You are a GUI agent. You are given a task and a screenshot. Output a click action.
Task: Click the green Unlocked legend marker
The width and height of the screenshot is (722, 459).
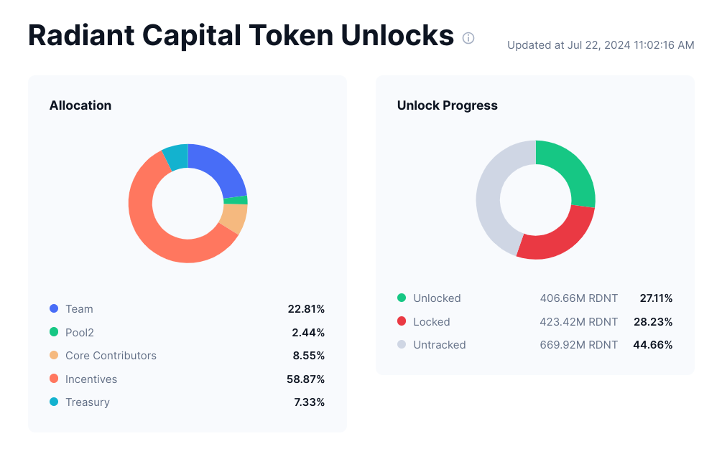point(401,298)
